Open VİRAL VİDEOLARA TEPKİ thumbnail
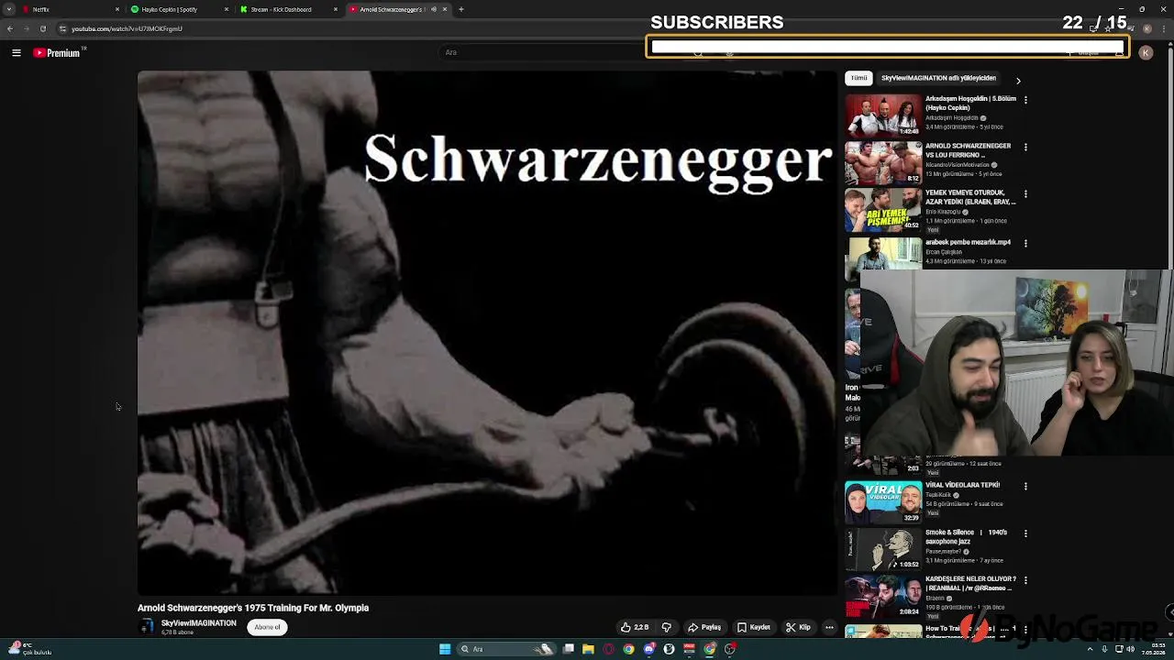The height and width of the screenshot is (660, 1174). tap(883, 501)
